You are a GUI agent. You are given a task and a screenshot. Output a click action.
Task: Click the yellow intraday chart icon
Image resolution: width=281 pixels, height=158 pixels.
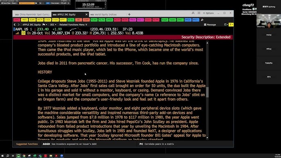(23, 33)
